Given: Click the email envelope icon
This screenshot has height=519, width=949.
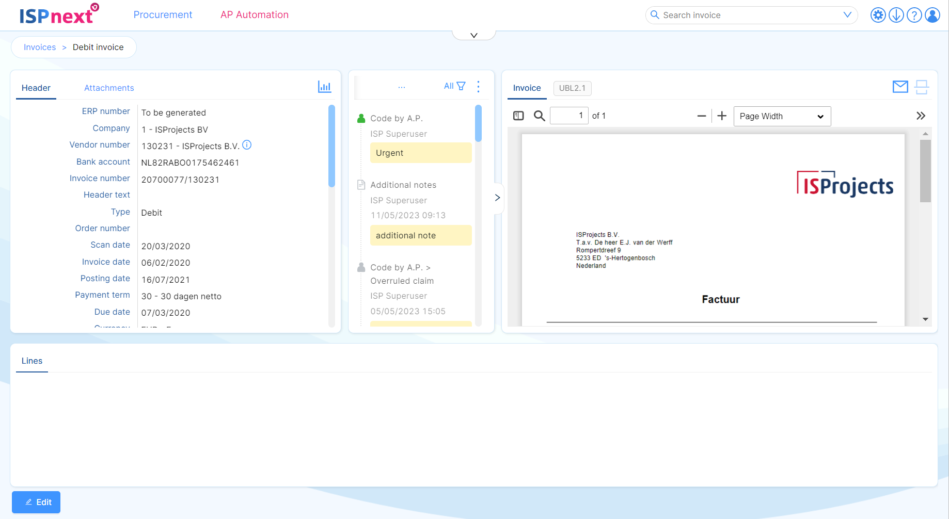Looking at the screenshot, I should pos(900,87).
